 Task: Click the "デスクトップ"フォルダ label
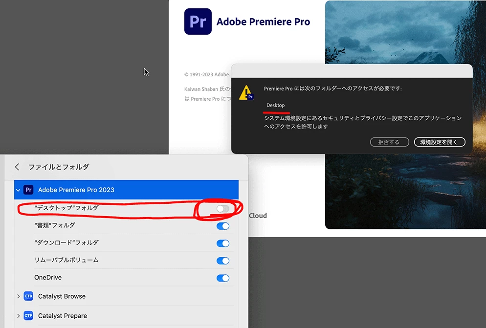[x=66, y=208]
